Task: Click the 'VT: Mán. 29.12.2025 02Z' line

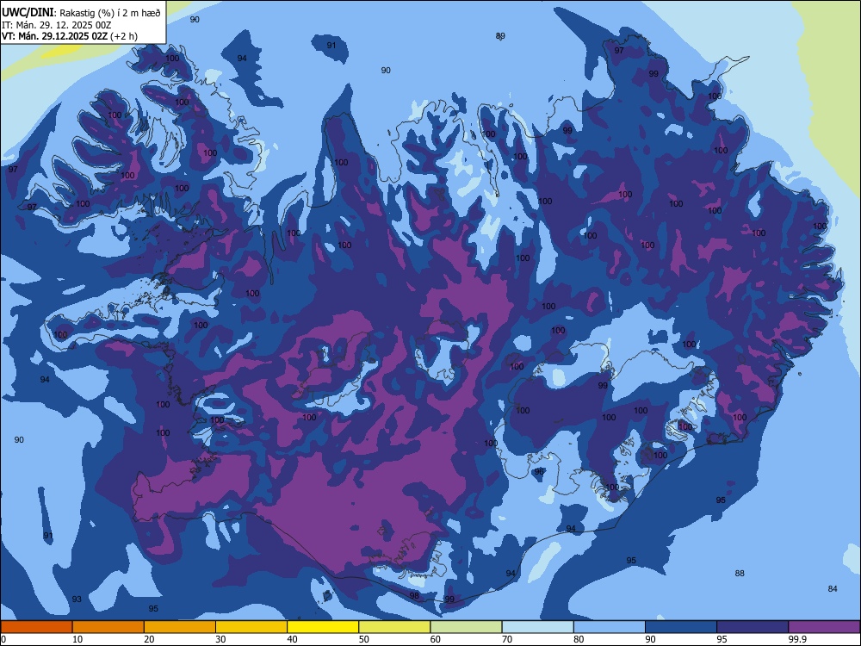Action: pos(54,36)
